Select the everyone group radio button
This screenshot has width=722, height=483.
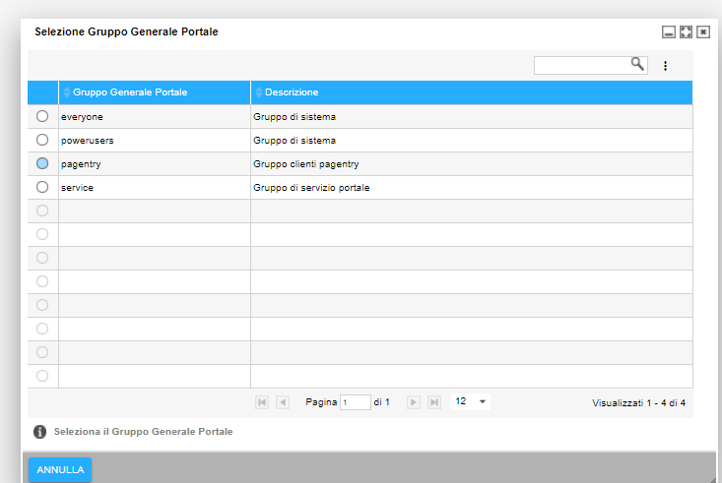(42, 116)
